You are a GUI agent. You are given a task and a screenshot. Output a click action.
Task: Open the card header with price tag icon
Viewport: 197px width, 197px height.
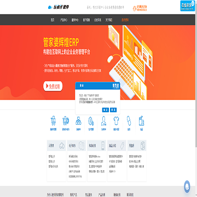tap(117, 146)
